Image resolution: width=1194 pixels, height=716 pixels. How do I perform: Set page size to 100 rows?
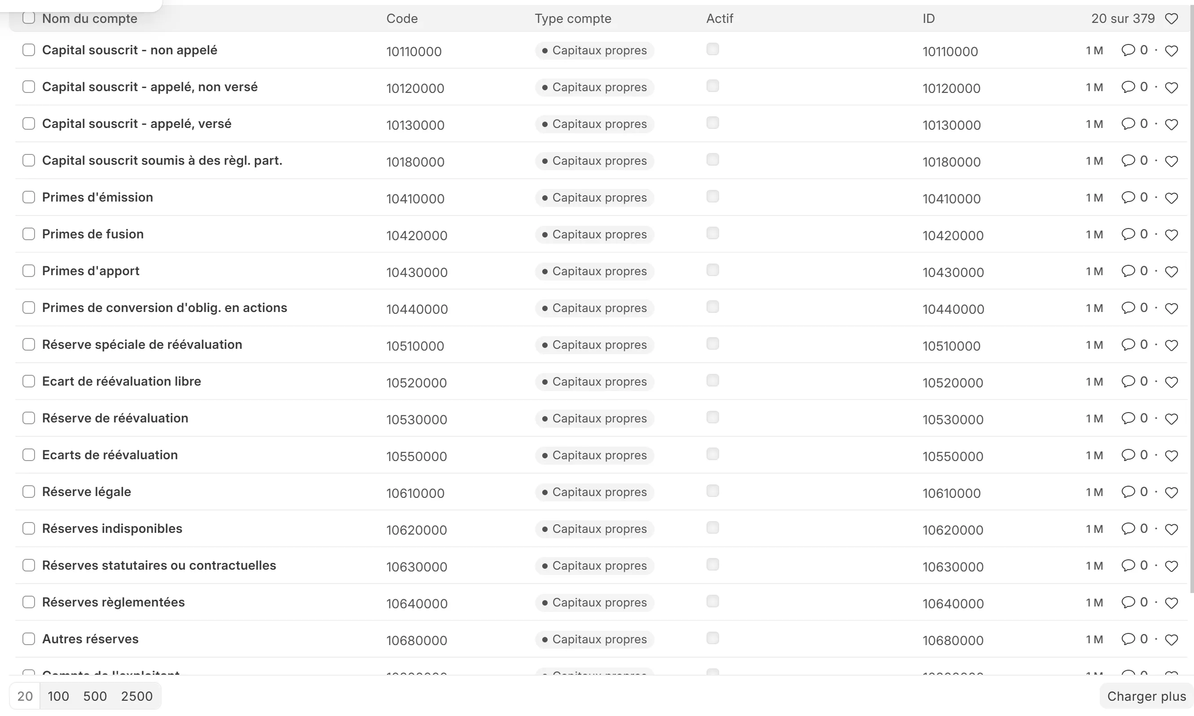tap(58, 696)
